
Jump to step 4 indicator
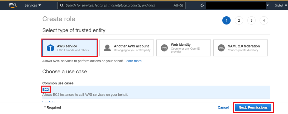264,21
